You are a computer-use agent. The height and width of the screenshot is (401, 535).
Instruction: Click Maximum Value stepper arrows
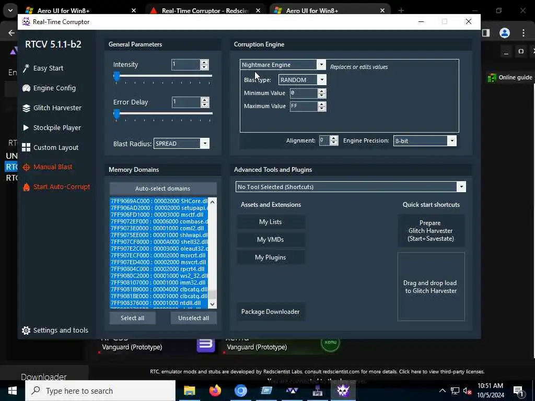click(322, 107)
